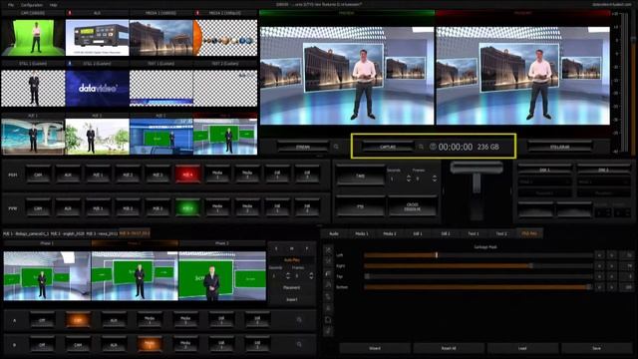Open the Phase 1 tab
This screenshot has height=359, width=638.
[47, 243]
